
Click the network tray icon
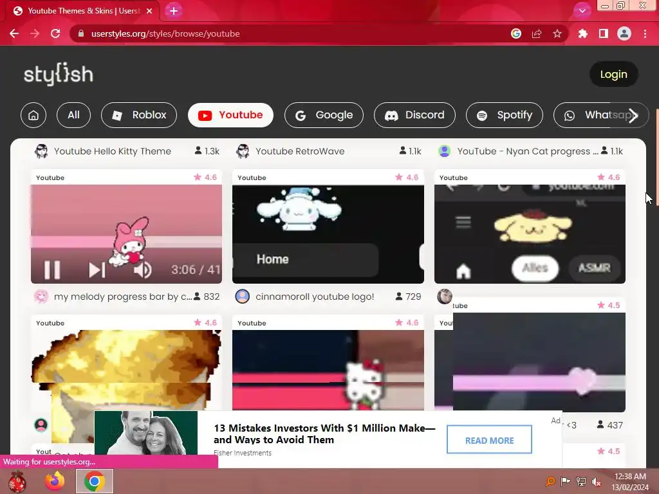click(581, 481)
